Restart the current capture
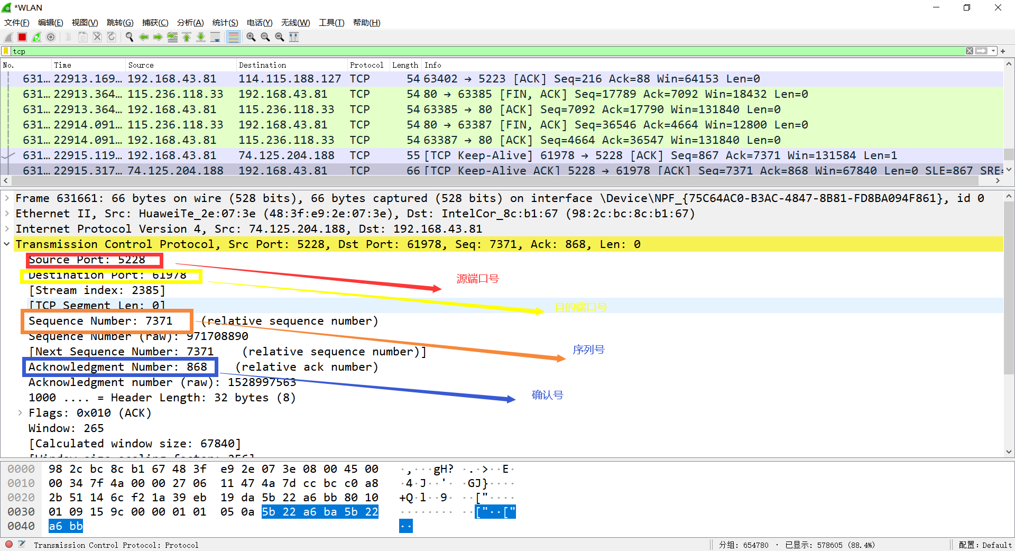 36,37
